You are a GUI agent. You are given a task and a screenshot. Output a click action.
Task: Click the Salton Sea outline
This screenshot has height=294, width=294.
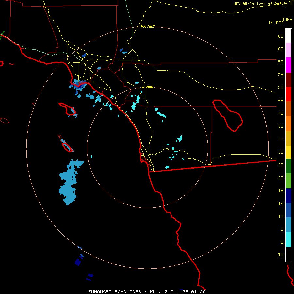(228, 116)
